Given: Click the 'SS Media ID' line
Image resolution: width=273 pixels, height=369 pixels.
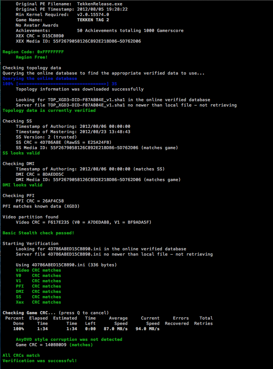Looking at the screenshot, I should [x=97, y=148].
